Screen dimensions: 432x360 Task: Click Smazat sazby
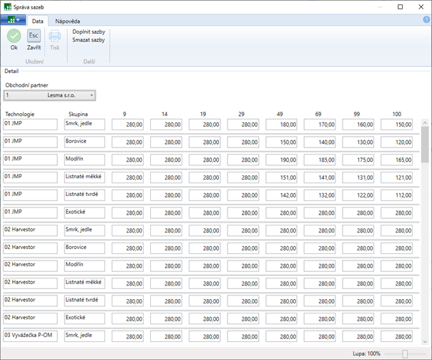(89, 40)
